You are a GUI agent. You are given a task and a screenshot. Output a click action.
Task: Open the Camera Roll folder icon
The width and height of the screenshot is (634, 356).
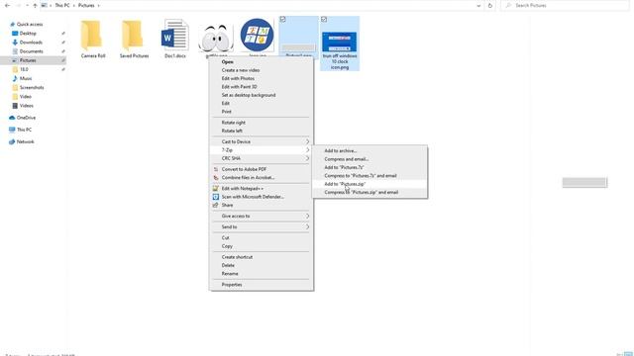pos(91,35)
